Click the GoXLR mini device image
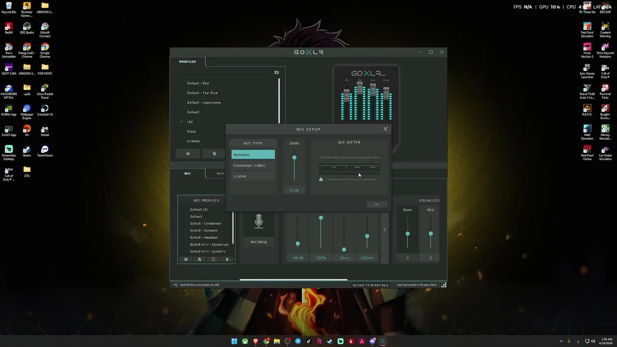This screenshot has width=617, height=347. point(367,95)
